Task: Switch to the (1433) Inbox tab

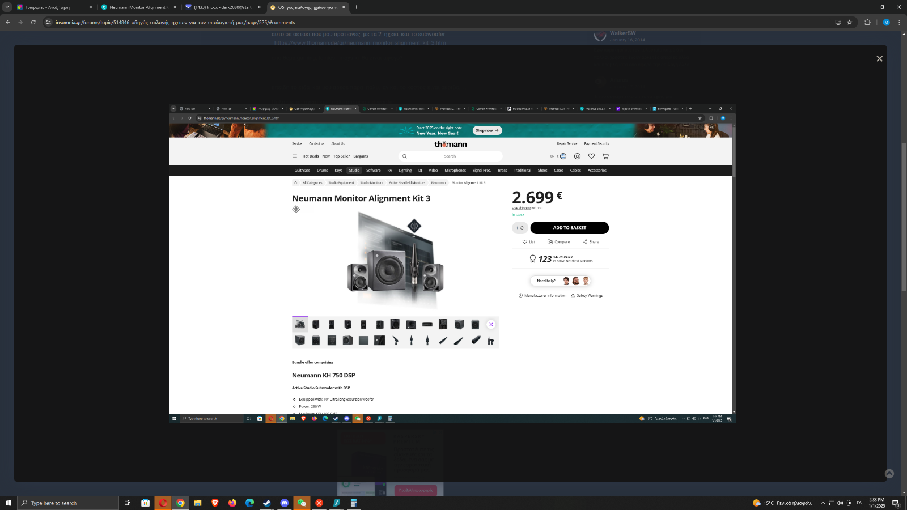Action: coord(223,7)
